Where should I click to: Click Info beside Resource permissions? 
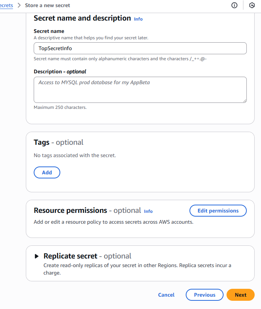[x=148, y=211]
